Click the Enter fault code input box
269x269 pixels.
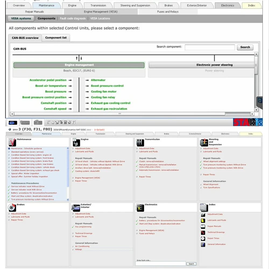(x=161, y=264)
